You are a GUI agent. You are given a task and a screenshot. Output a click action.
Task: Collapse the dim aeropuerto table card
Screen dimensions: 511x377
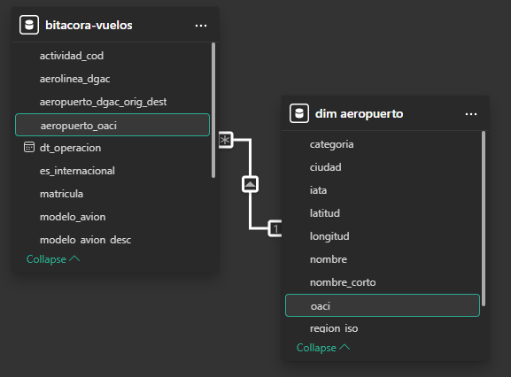[x=323, y=348]
